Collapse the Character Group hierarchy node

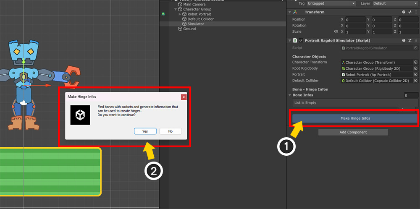pos(176,9)
